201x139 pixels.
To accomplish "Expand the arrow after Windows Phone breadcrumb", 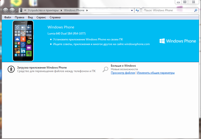I will coord(87,11).
